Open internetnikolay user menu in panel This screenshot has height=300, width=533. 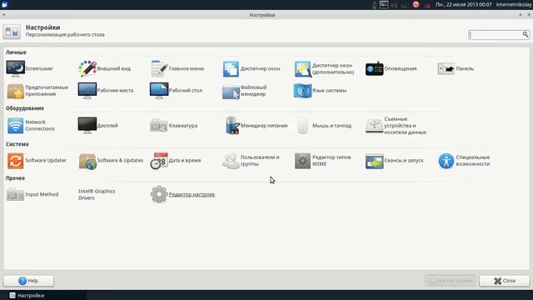tap(513, 4)
